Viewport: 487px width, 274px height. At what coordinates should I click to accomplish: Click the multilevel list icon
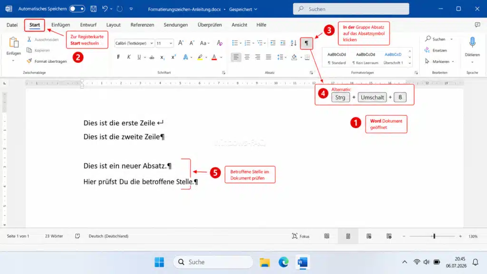260,43
